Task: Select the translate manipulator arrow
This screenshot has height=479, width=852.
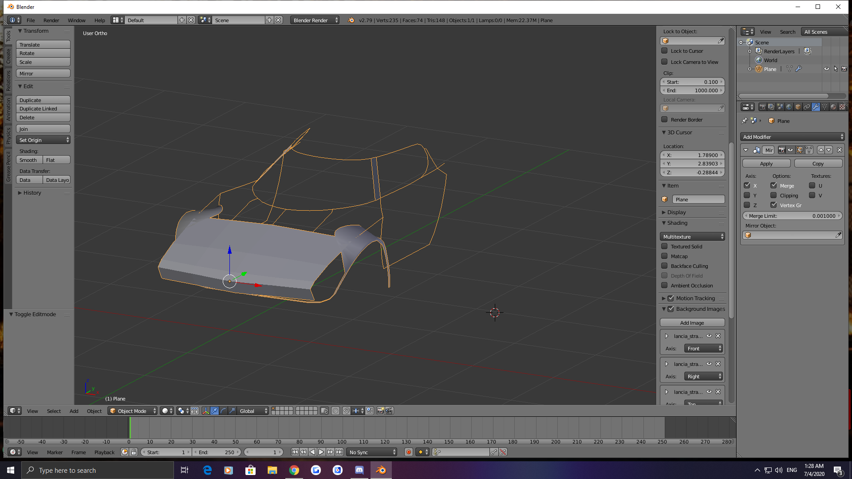Action: [x=214, y=411]
